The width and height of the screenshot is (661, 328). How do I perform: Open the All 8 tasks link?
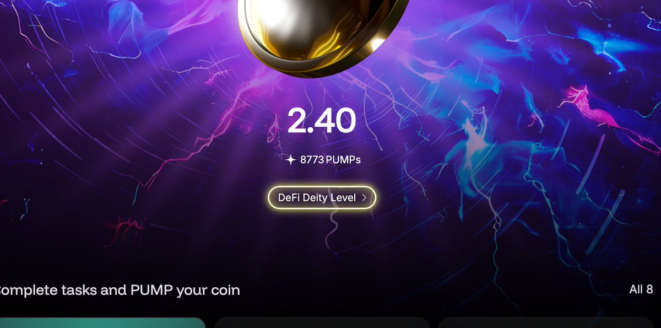pyautogui.click(x=641, y=289)
